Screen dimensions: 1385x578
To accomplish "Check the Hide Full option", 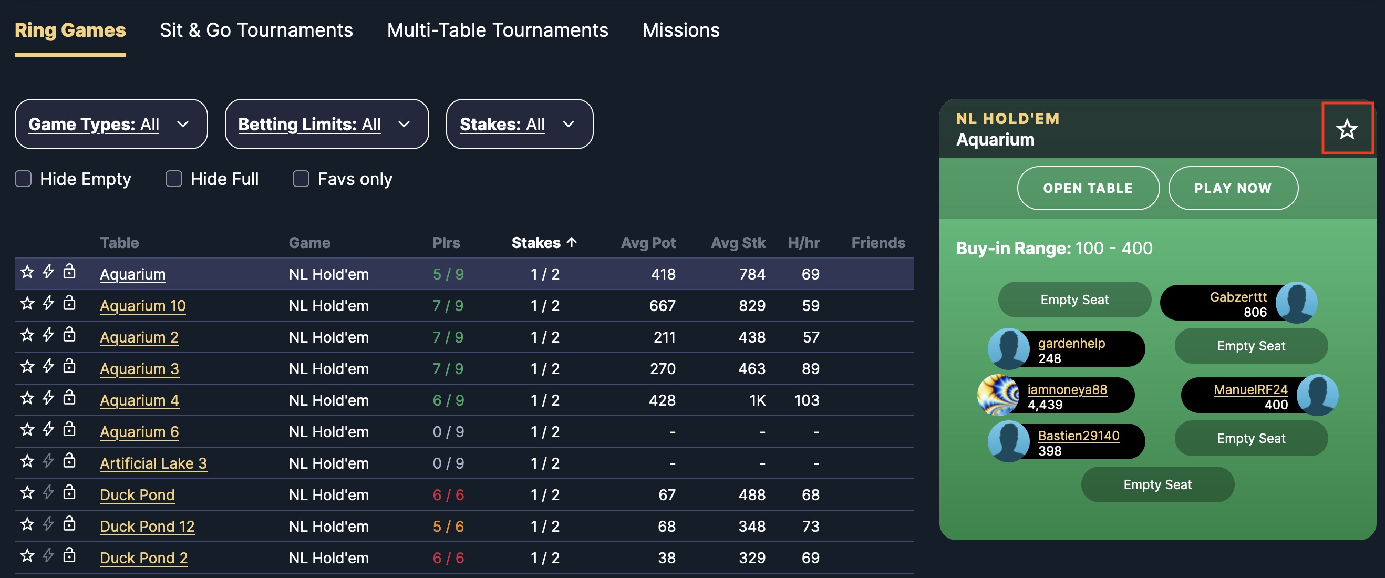I will [174, 179].
